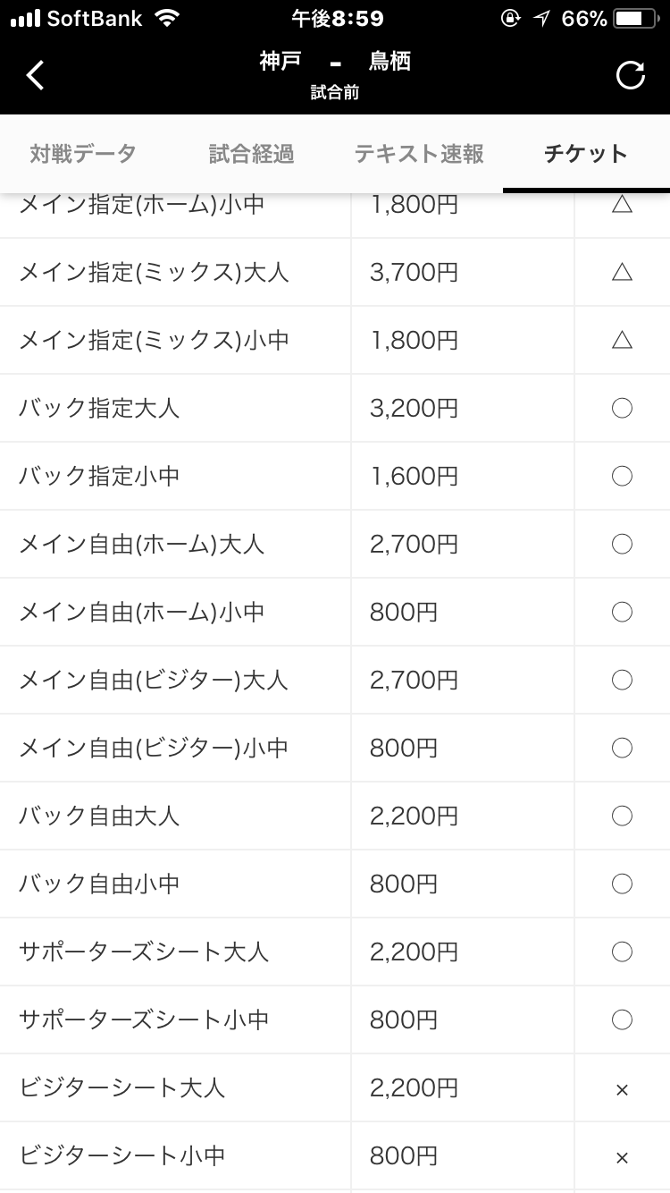Screen dimensions: 670x1193
Task: Tap the × icon for ビジターシート大人
Action: pos(622,1089)
